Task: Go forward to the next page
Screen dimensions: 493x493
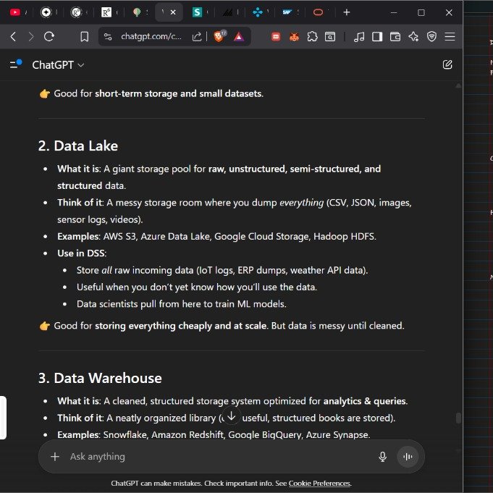Action: 31,36
